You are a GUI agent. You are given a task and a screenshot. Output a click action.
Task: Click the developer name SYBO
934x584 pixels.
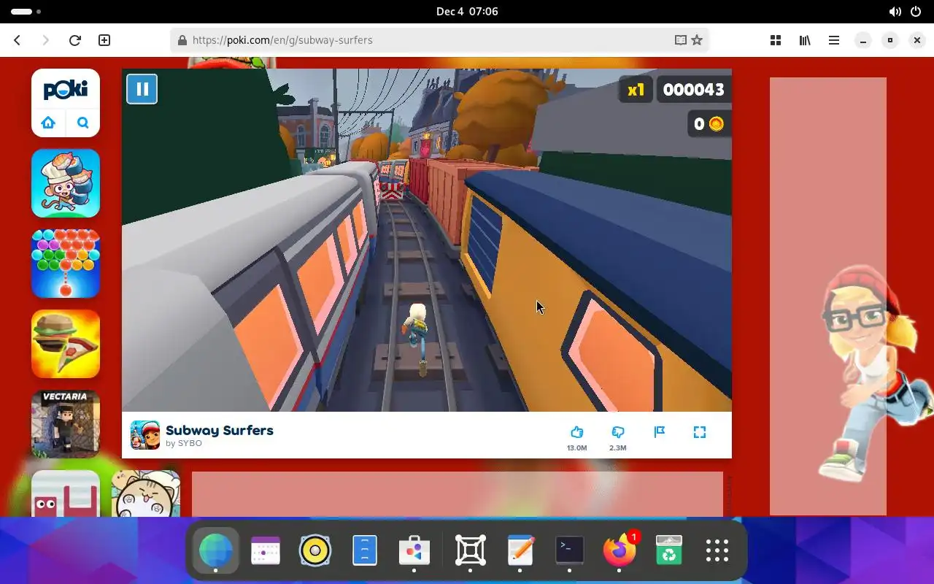pyautogui.click(x=190, y=443)
